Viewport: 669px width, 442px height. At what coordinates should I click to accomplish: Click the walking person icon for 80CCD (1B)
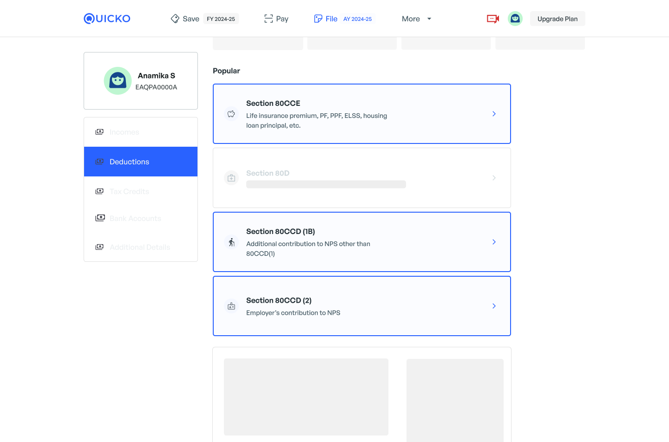pos(231,242)
